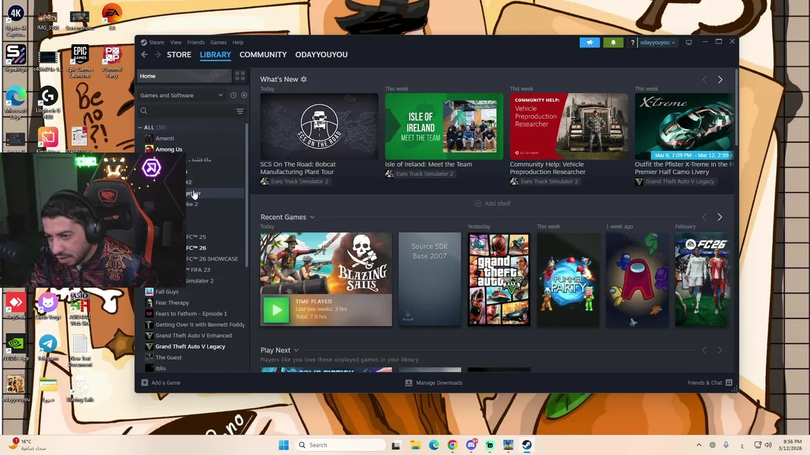Image resolution: width=810 pixels, height=455 pixels.
Task: Open the View menu
Action: [175, 42]
